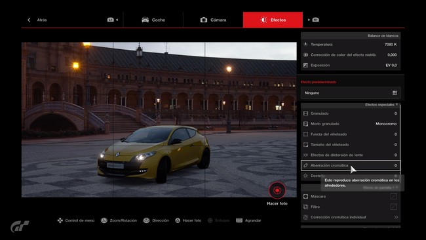The width and height of the screenshot is (426, 240).
Task: Click the Granulado film grain icon
Action: click(x=305, y=113)
